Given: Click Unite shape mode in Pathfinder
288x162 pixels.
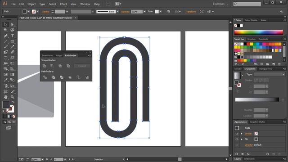Looking at the screenshot, I should tap(44, 66).
